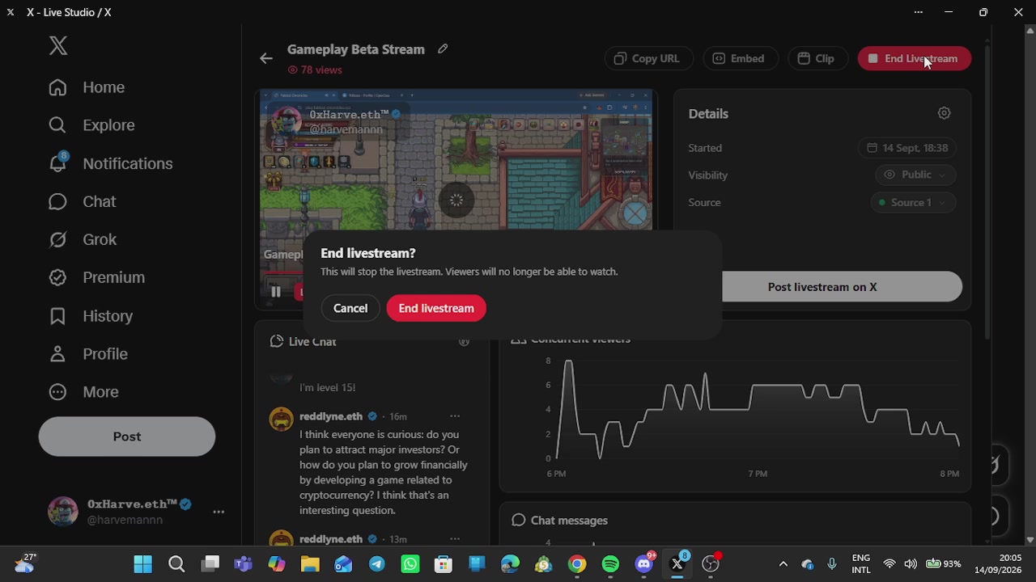Click the "@harvemannn" handle in the sidebar

pyautogui.click(x=125, y=520)
